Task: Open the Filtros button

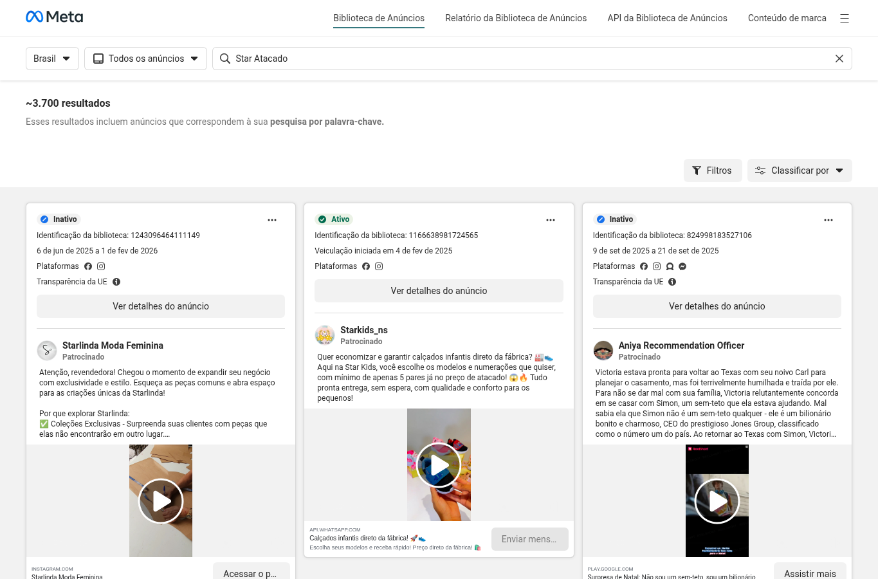Action: [713, 170]
